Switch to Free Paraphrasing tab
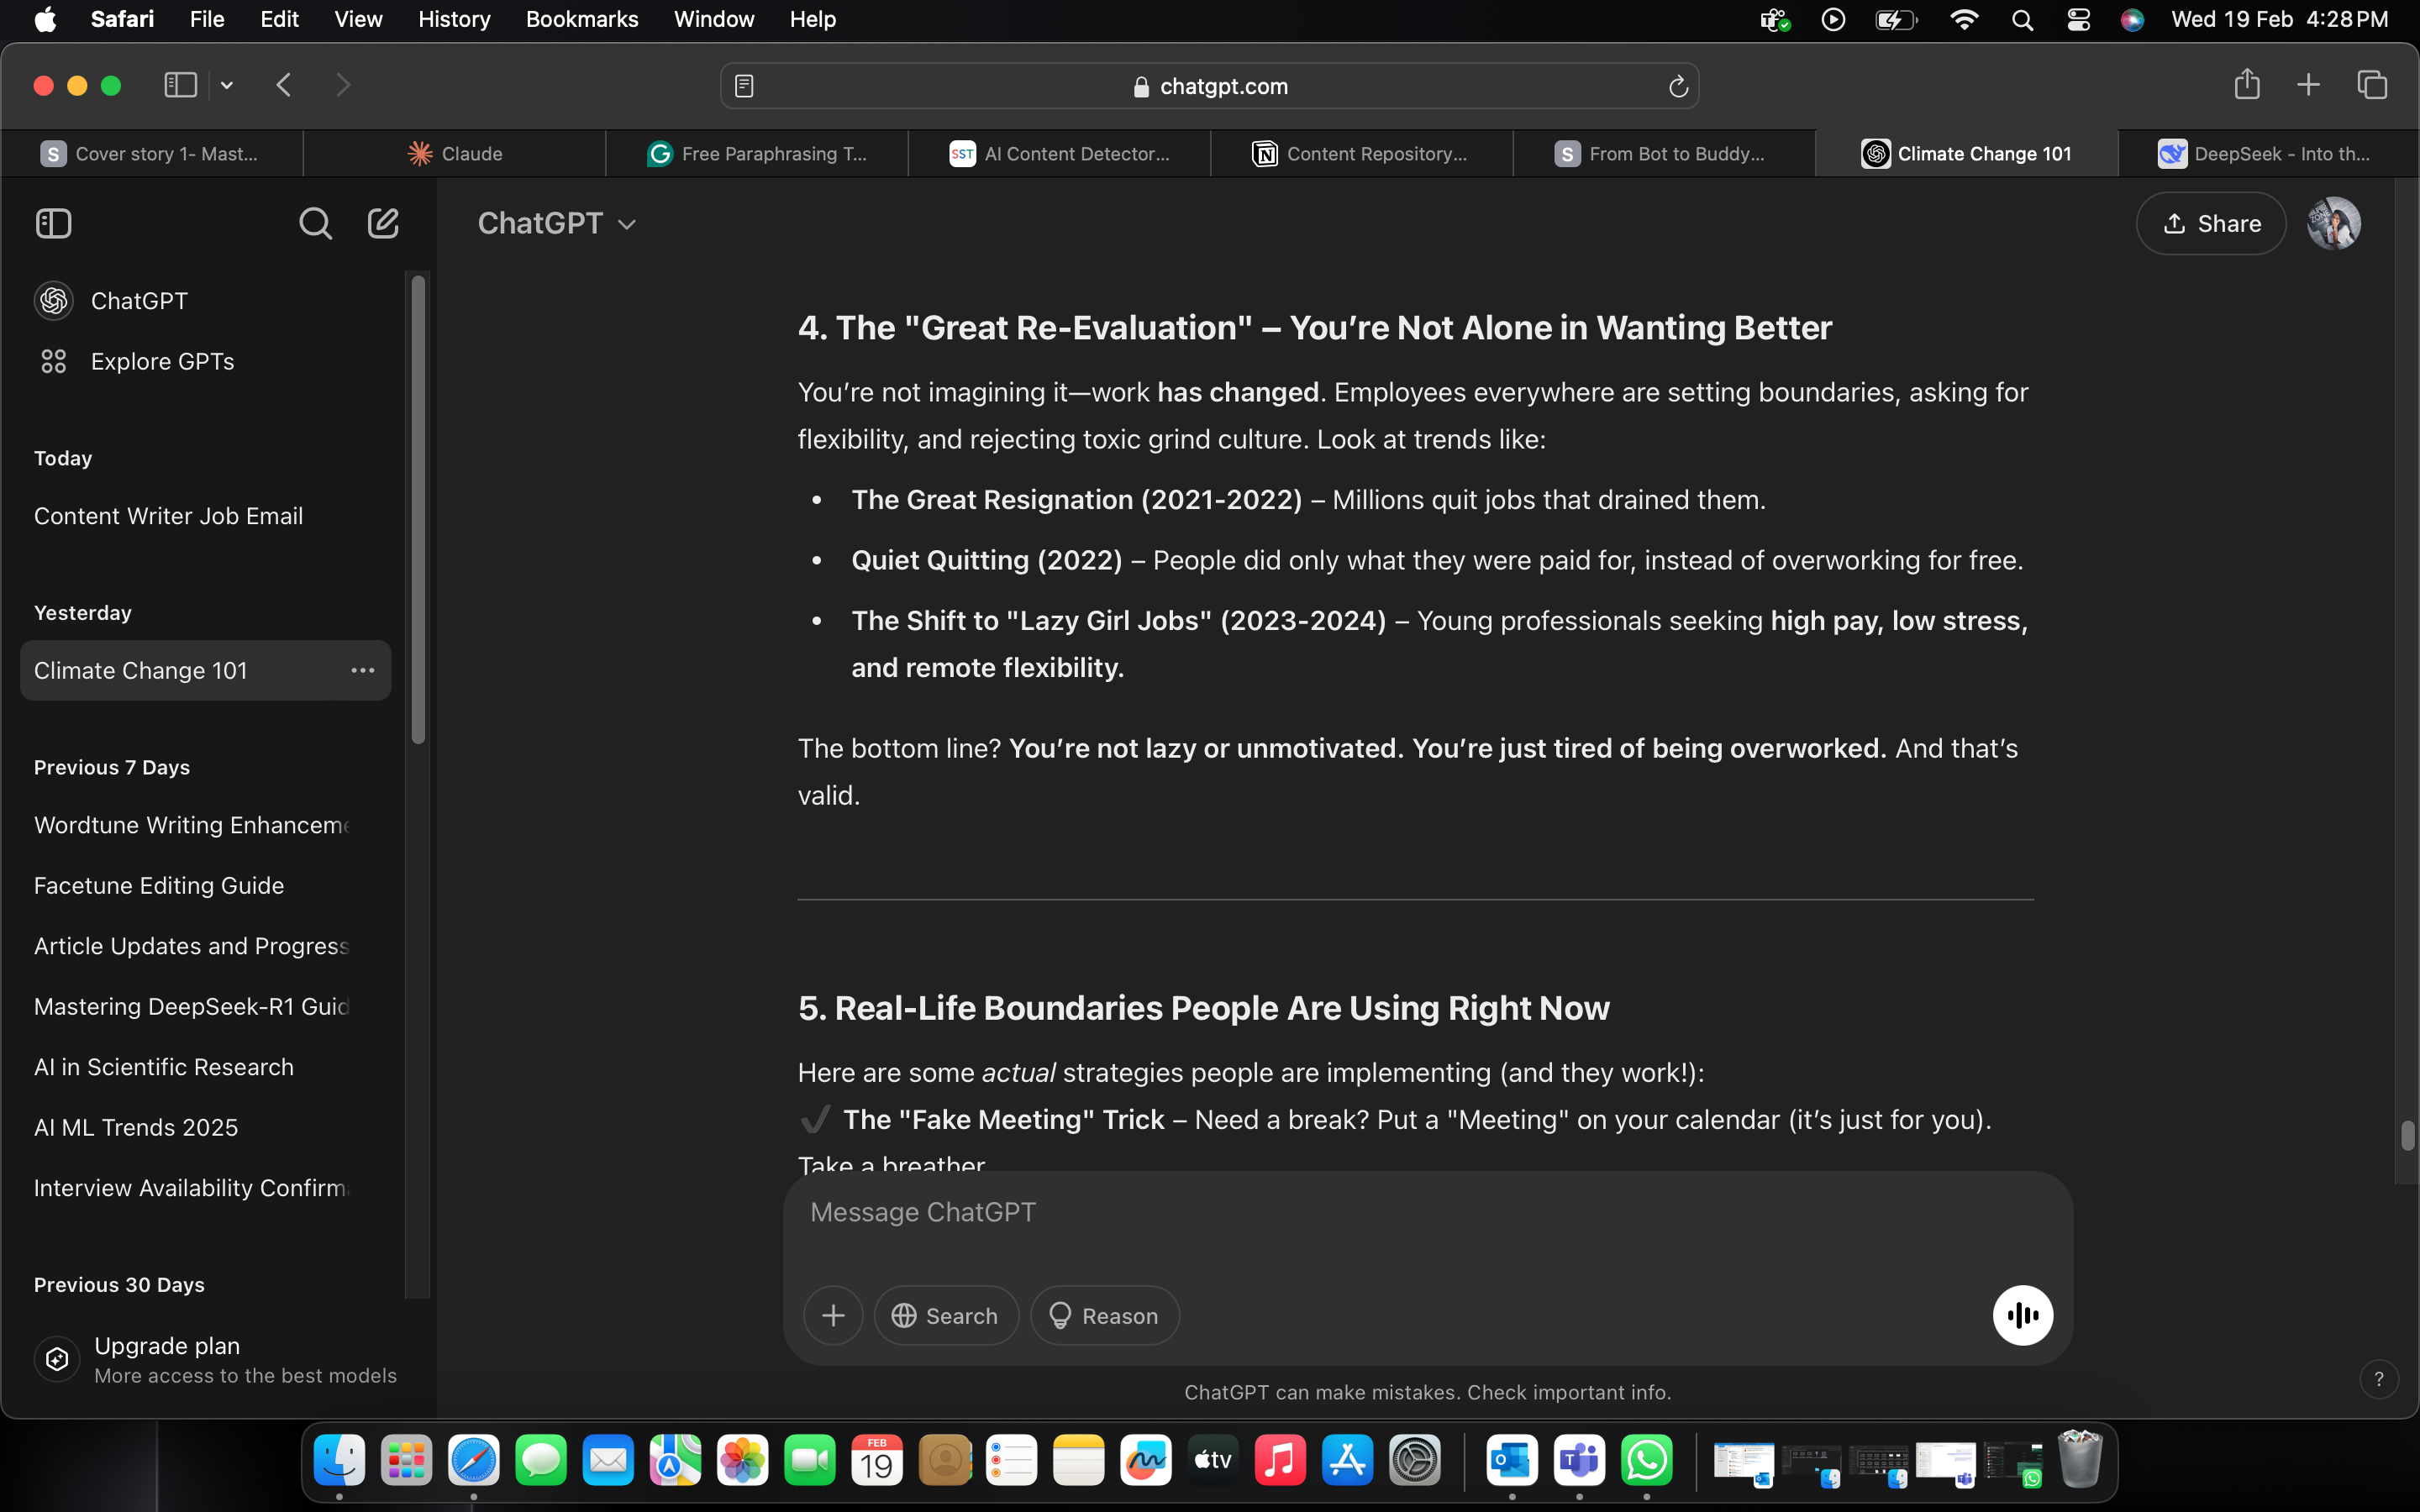This screenshot has width=2420, height=1512. [x=757, y=154]
